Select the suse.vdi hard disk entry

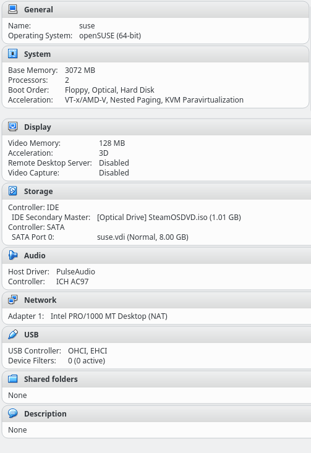pos(143,237)
